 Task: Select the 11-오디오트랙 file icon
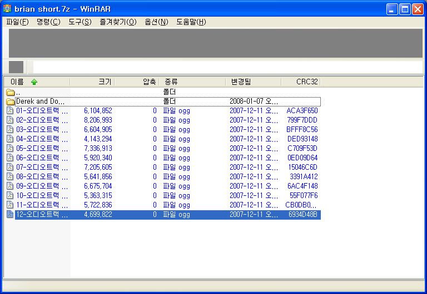10,205
